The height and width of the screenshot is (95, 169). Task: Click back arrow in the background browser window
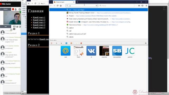[x=29, y=3]
